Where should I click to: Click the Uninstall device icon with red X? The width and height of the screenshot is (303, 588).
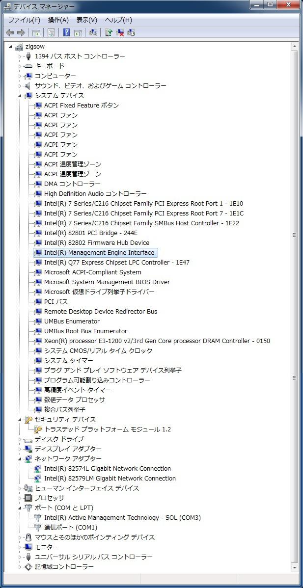120,32
